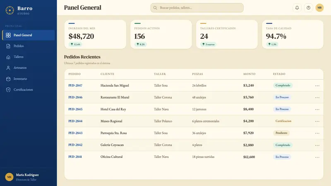Click the ESTADO column header
The height and width of the screenshot is (186, 331).
[279, 74]
